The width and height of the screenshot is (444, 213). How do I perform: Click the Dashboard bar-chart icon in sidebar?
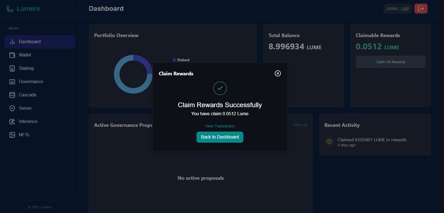tap(12, 42)
